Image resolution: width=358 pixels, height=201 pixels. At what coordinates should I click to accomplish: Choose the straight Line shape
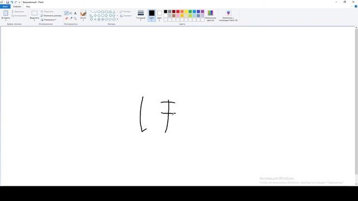pyautogui.click(x=91, y=12)
